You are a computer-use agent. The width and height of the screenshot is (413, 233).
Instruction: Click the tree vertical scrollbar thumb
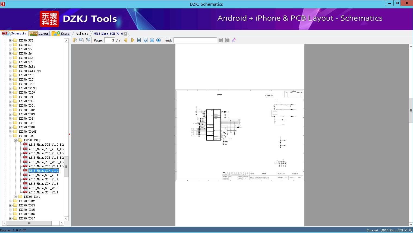coord(66,167)
